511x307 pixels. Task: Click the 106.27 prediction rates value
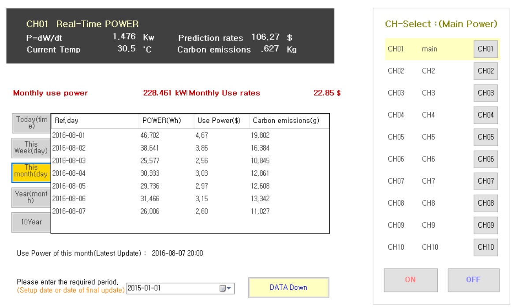click(x=265, y=37)
